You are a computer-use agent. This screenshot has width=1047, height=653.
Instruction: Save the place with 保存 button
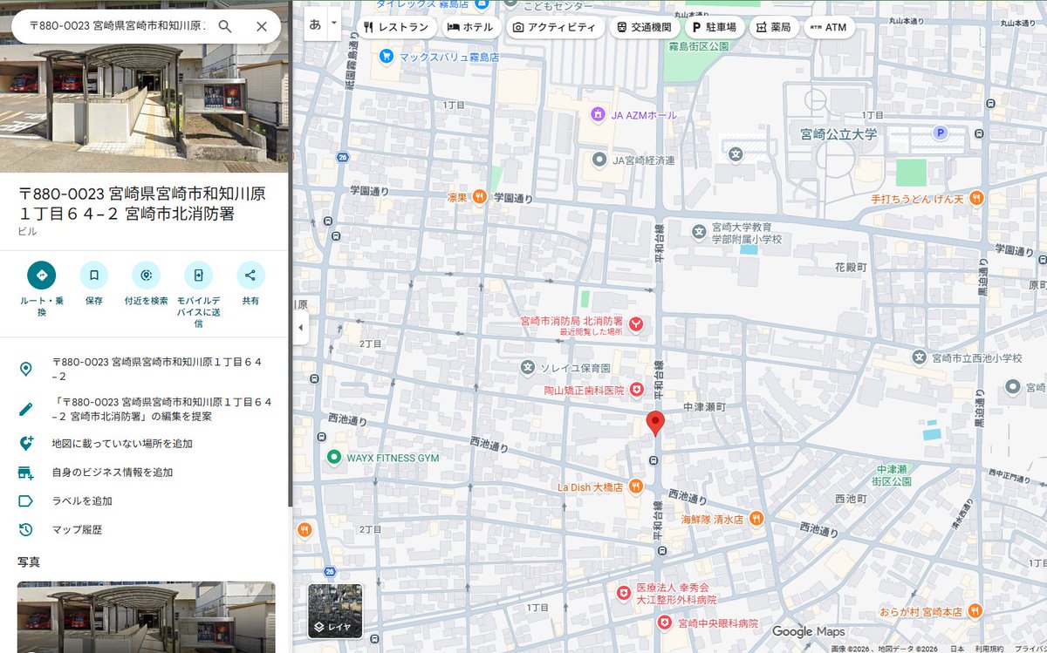point(93,283)
